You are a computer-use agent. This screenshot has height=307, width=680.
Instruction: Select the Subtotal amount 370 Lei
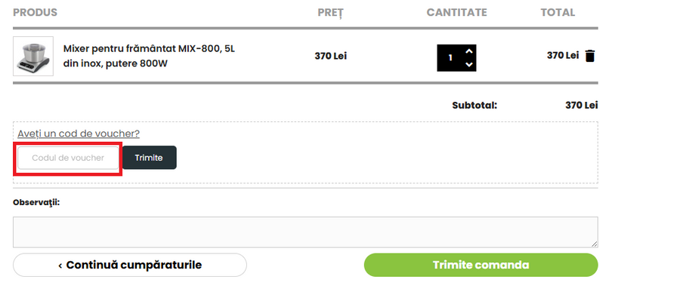click(x=581, y=105)
